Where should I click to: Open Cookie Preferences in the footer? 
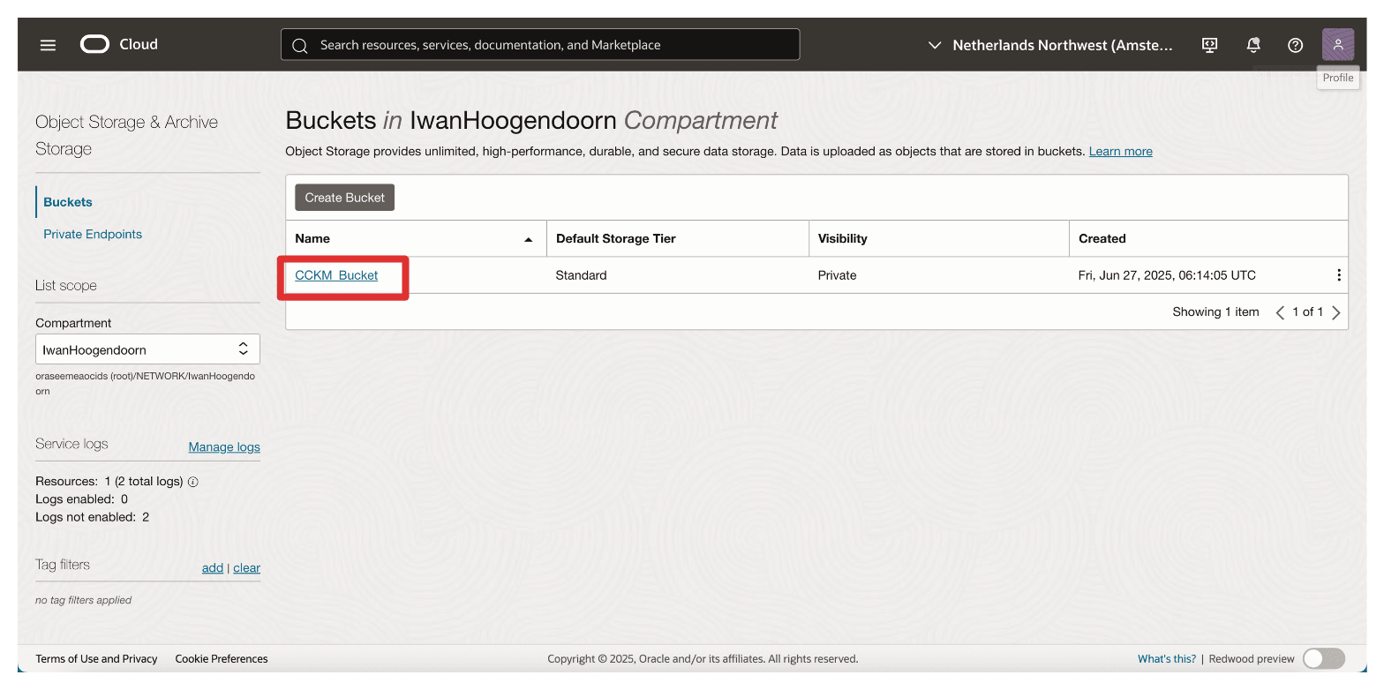[x=222, y=658]
